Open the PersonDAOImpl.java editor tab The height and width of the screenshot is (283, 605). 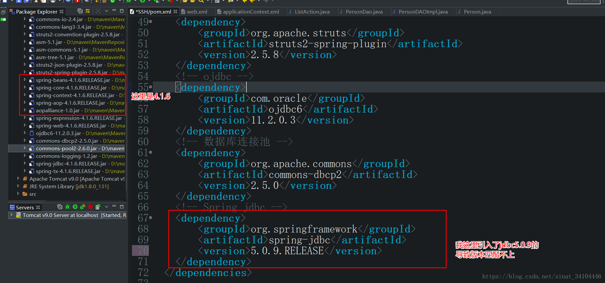(423, 12)
